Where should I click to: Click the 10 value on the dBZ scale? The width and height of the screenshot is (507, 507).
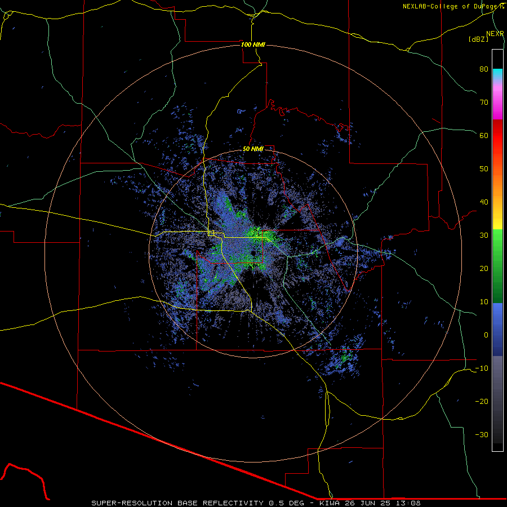(x=484, y=302)
